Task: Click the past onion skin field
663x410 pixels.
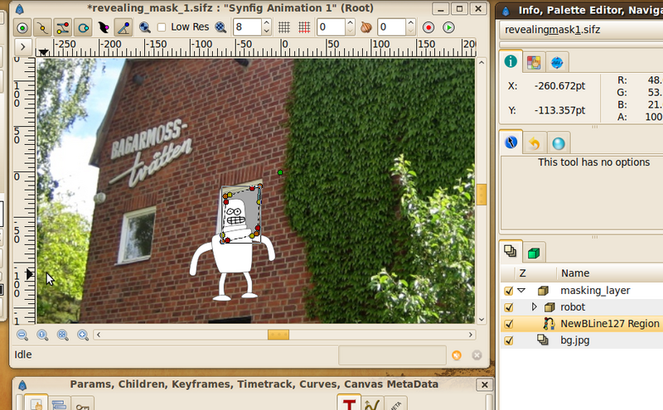Action: click(x=331, y=27)
